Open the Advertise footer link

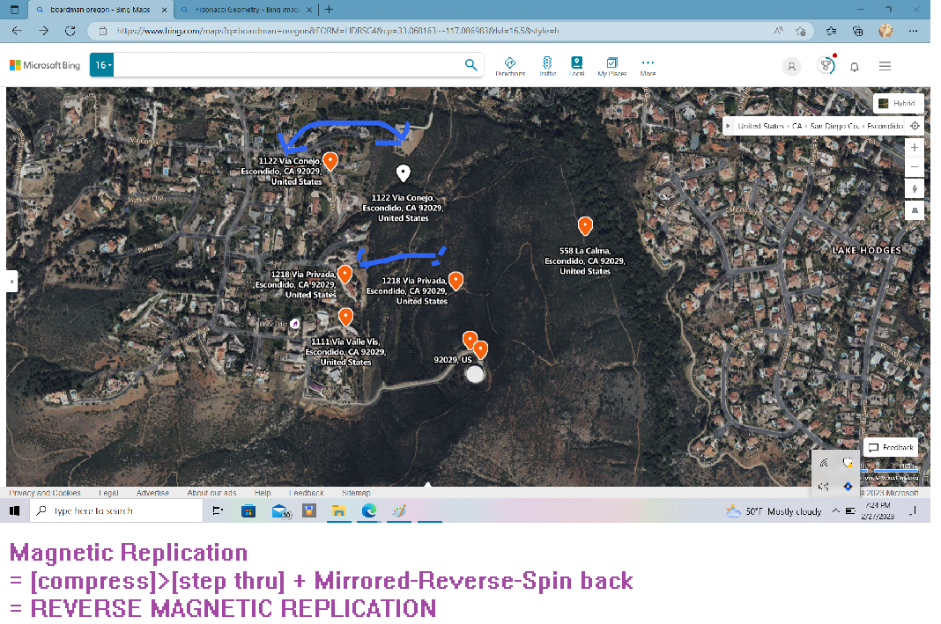click(x=152, y=493)
